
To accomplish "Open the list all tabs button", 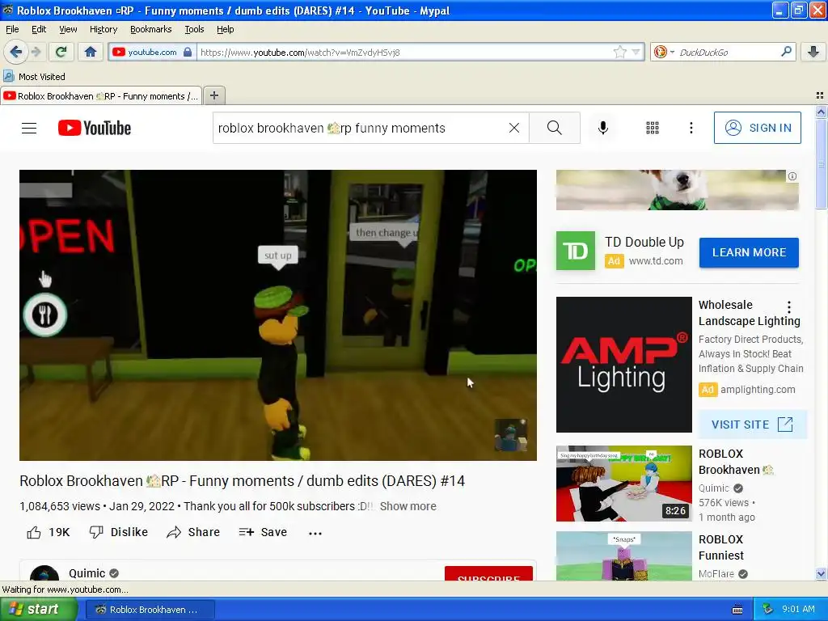I will 820,95.
